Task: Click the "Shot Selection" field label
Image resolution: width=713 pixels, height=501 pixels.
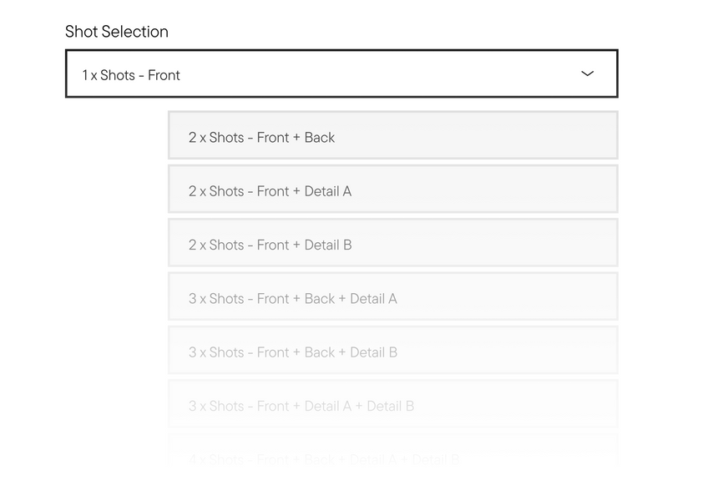Action: coord(117,32)
